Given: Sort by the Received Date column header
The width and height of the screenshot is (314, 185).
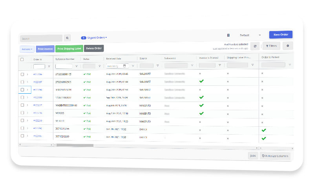Looking at the screenshot, I should pyautogui.click(x=113, y=59).
